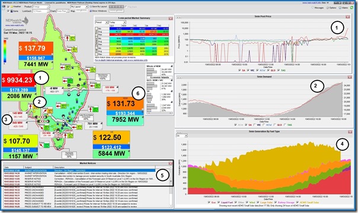Image resolution: width=358 pixels, height=213 pixels.
Task: Toggle the Dams checkbox in toolbar
Action: (8, 11)
